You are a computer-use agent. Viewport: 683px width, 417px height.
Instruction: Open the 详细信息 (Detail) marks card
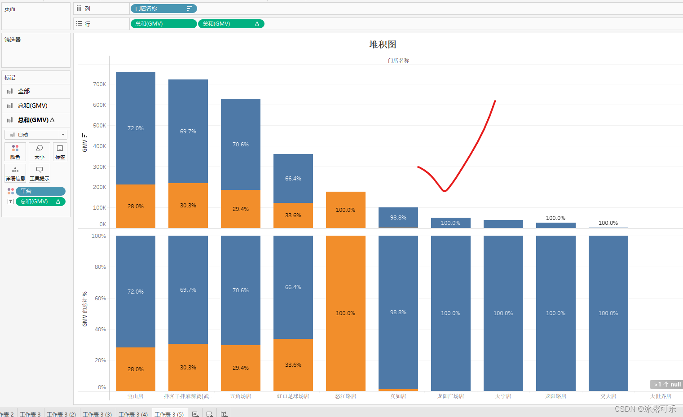(15, 173)
